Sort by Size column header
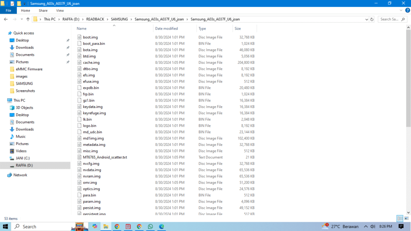Viewport: 411px width, 231px height. pos(238,28)
